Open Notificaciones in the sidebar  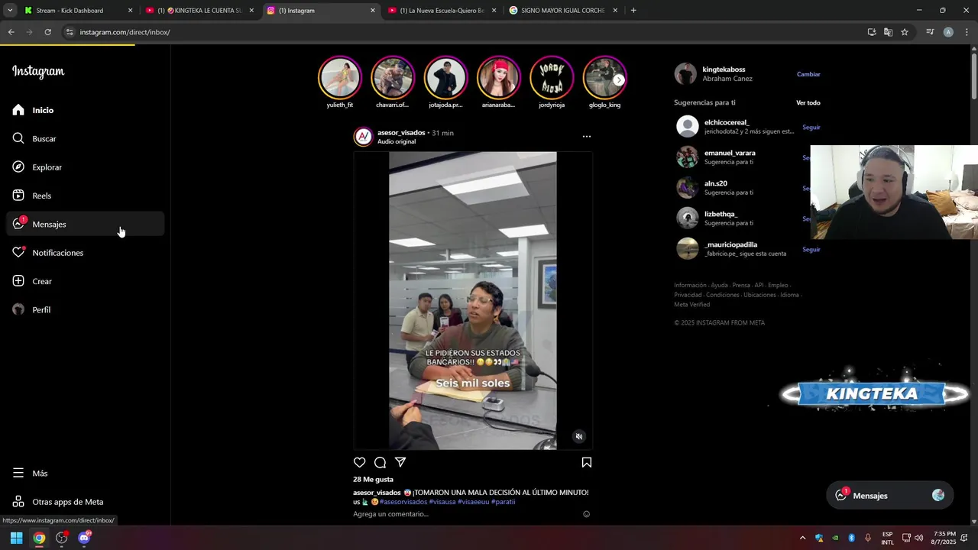(85, 253)
